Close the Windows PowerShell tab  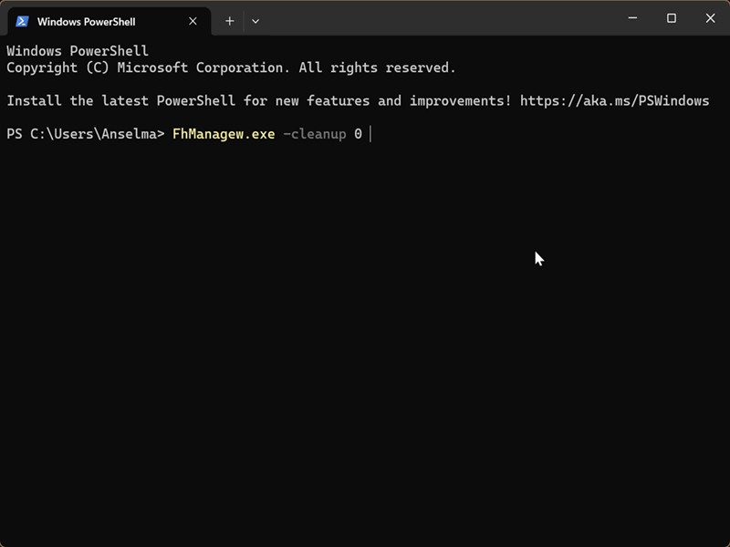pos(193,21)
